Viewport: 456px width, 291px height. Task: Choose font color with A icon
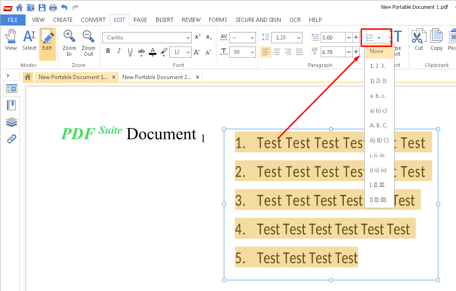click(x=153, y=52)
